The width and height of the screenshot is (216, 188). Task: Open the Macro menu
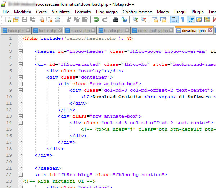[x=163, y=12]
